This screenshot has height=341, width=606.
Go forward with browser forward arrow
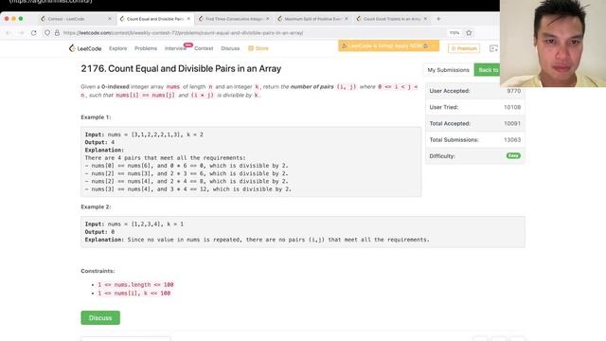point(21,33)
